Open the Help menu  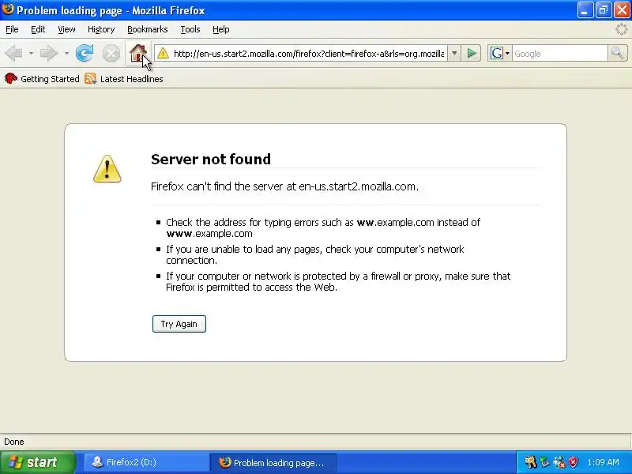(221, 29)
